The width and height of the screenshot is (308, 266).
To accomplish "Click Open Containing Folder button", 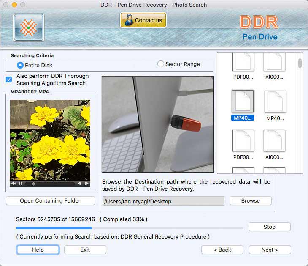I will pos(50,200).
